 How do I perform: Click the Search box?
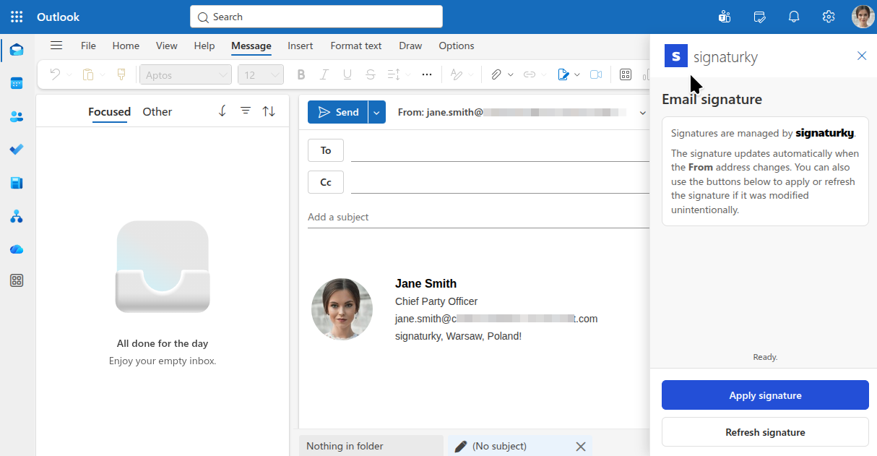[316, 17]
